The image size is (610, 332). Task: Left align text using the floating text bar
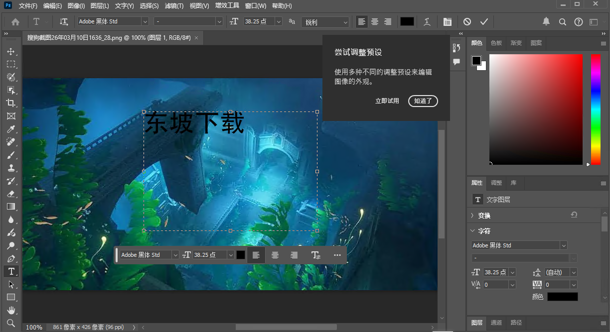coord(256,255)
